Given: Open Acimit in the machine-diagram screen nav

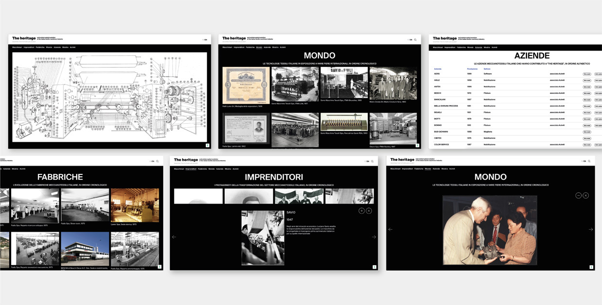Looking at the screenshot, I should [x=72, y=48].
